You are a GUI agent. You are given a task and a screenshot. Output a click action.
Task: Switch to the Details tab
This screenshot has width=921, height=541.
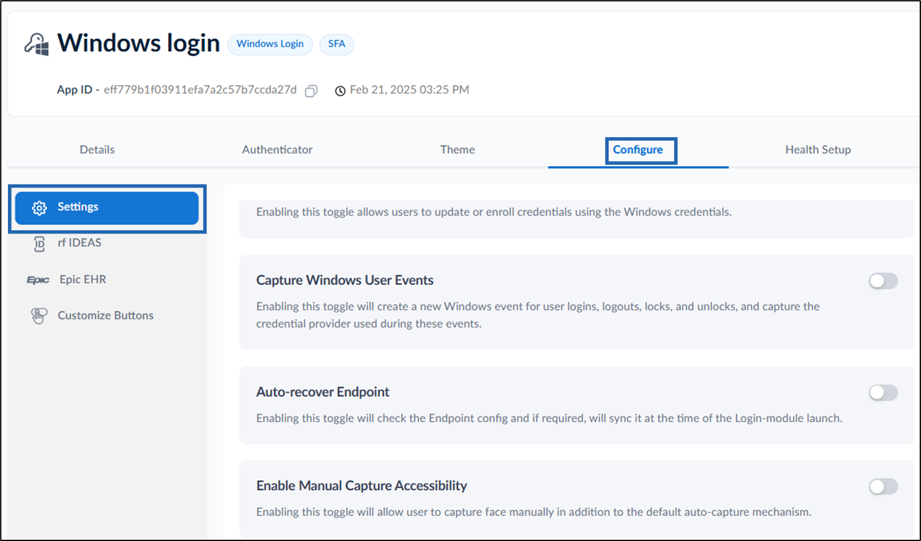tap(97, 149)
